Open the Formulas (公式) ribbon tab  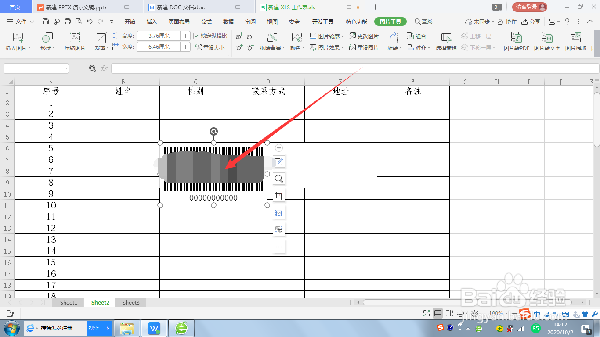[x=206, y=22]
